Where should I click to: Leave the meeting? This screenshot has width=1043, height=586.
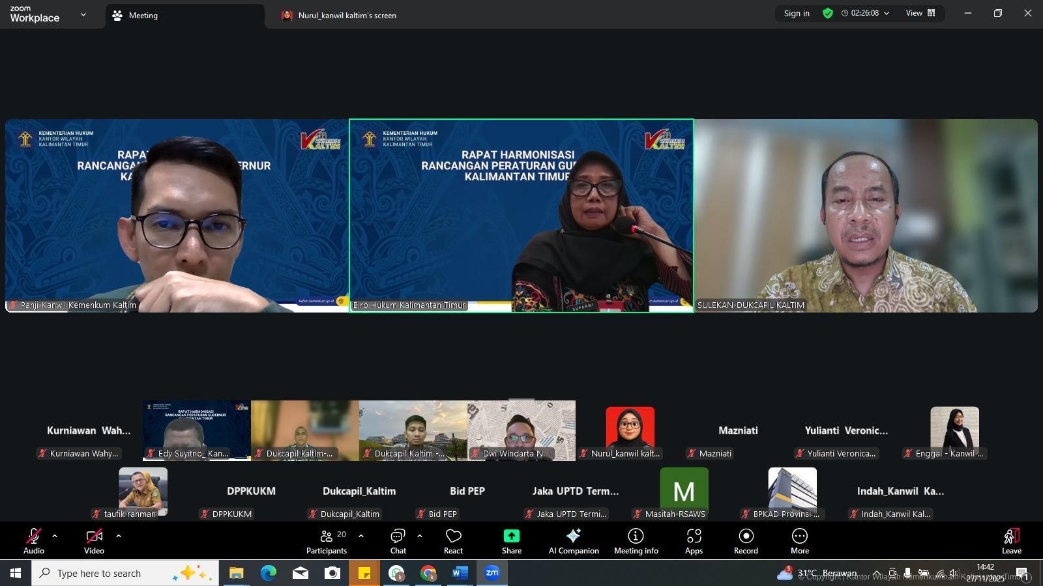pyautogui.click(x=1011, y=541)
